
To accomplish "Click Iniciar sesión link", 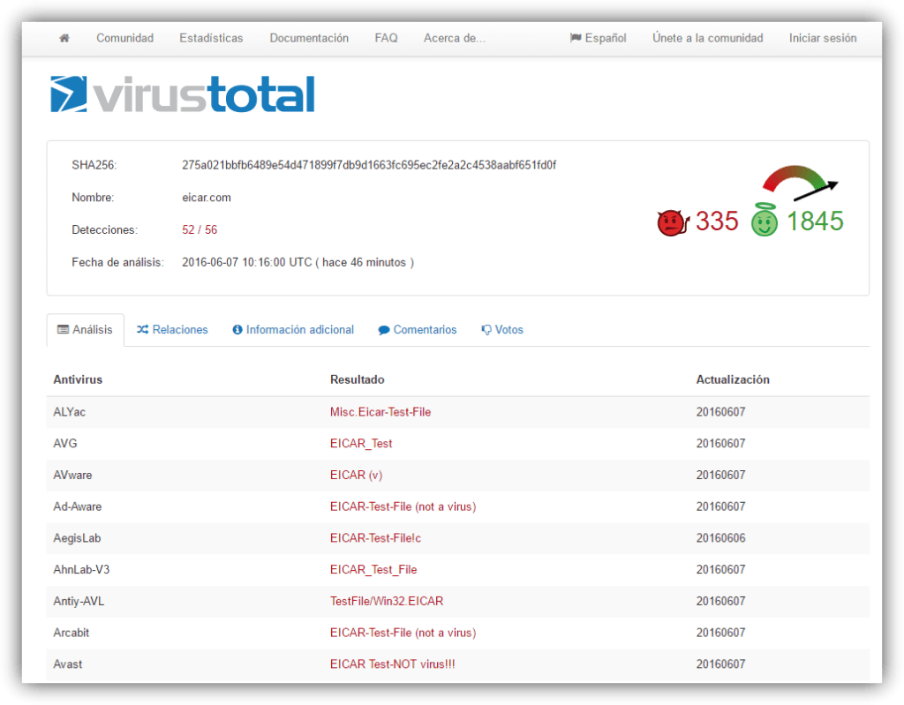I will pyautogui.click(x=823, y=38).
